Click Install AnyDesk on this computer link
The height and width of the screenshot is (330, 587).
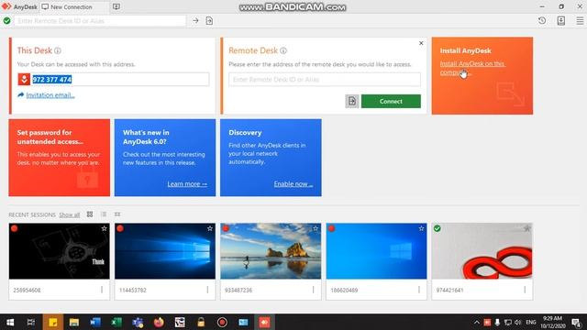click(472, 68)
